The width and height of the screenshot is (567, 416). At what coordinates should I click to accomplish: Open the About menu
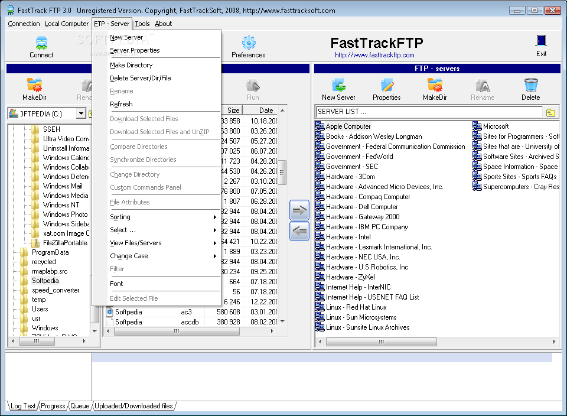(164, 24)
